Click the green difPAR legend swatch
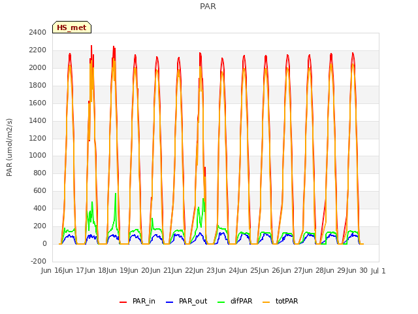This screenshot has height=314, width=418. pyautogui.click(x=221, y=302)
